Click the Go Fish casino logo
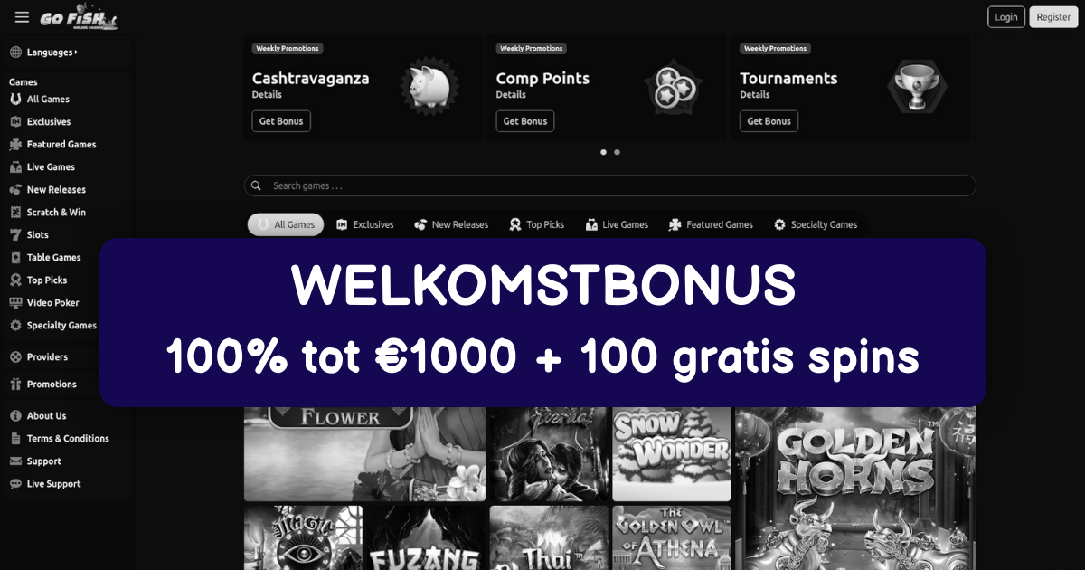This screenshot has height=570, width=1085. [x=77, y=18]
